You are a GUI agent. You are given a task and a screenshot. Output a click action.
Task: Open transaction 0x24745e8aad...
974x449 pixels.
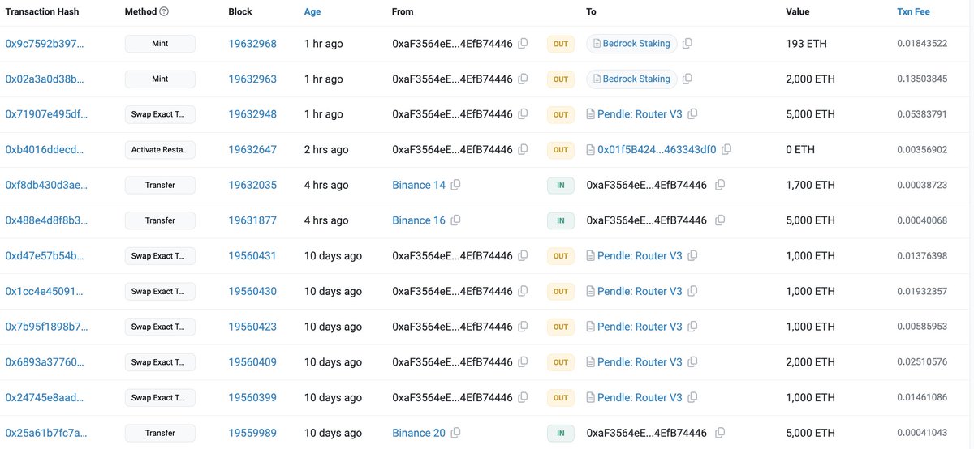point(45,397)
